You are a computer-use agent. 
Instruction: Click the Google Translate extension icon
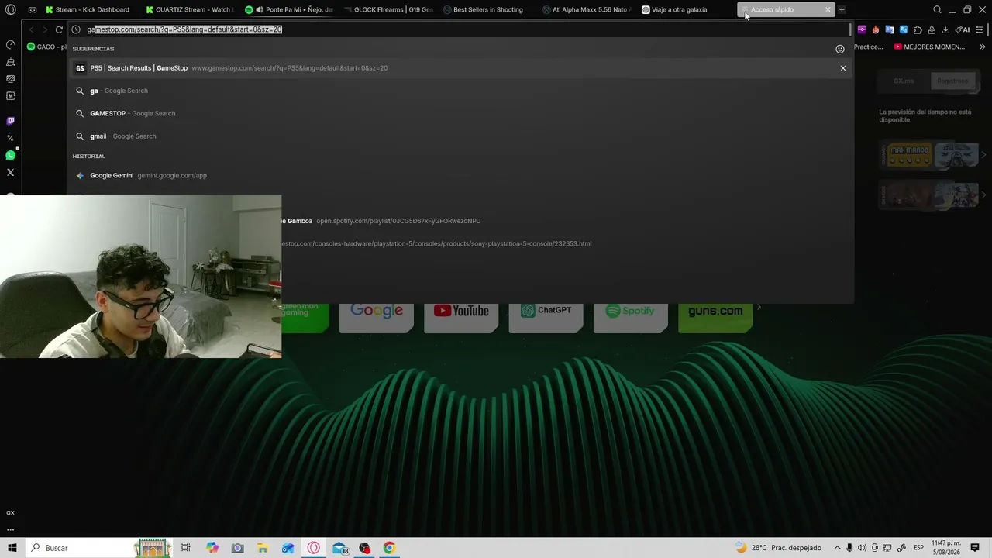[890, 29]
